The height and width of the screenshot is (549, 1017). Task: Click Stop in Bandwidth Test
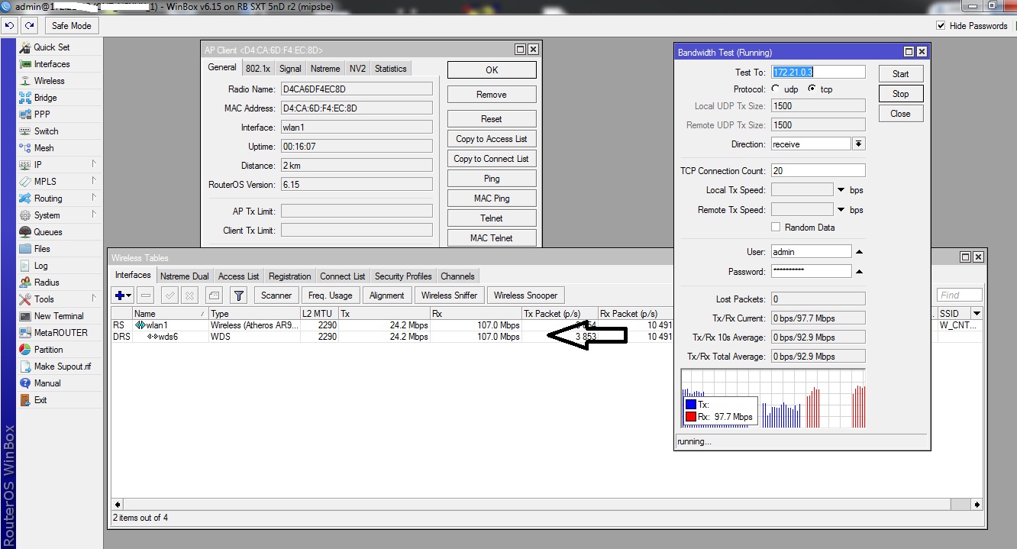click(901, 94)
